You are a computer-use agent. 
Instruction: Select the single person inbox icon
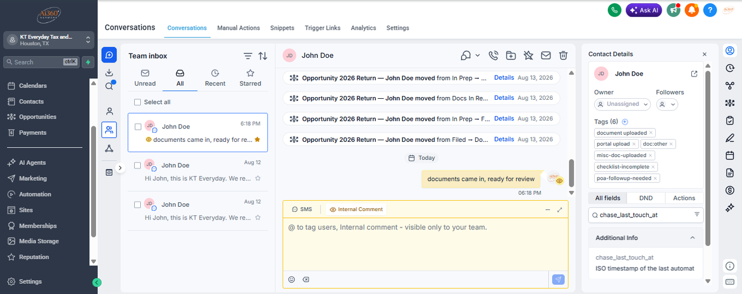(109, 112)
